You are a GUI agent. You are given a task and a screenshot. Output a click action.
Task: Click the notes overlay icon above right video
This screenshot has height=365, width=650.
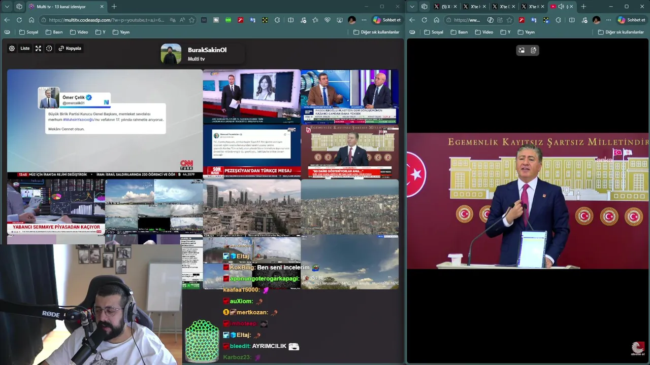point(534,50)
